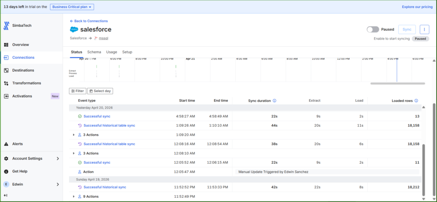Open the mssql destination link
Viewport: 437px width, 202px height.
point(103,38)
